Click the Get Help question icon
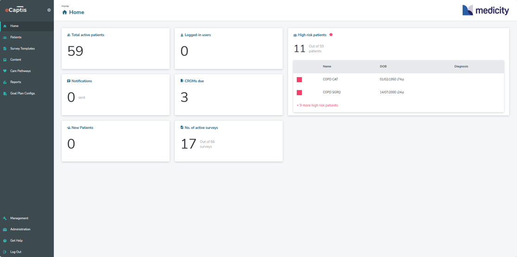 [x=5, y=241]
